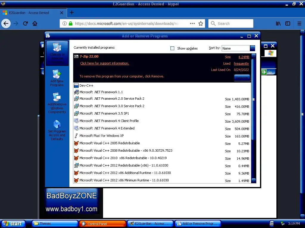
Task: Select Dev-C++ in the program list
Action: coord(162,85)
